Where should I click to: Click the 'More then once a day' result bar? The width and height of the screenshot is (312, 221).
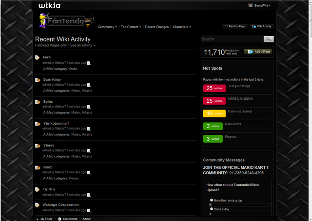pyautogui.click(x=240, y=205)
